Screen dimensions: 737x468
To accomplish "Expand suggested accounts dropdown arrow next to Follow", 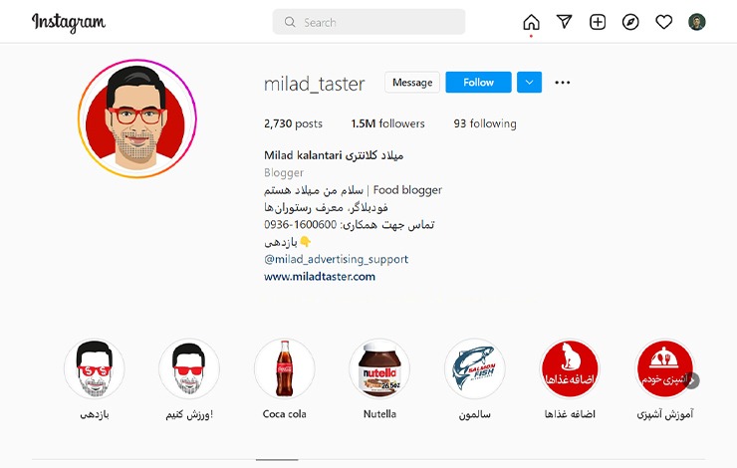I will click(529, 83).
